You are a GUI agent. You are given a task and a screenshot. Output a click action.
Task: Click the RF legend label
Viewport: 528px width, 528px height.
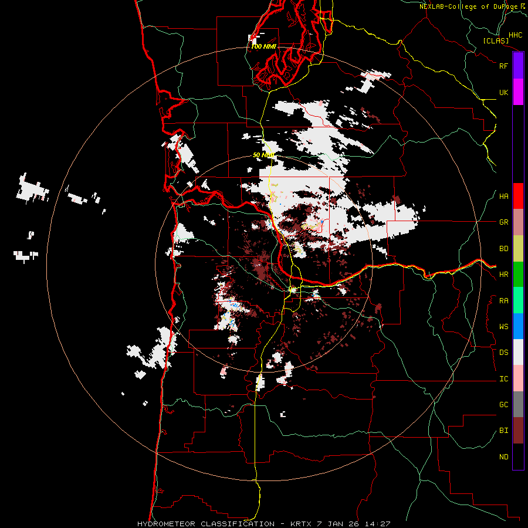(503, 66)
